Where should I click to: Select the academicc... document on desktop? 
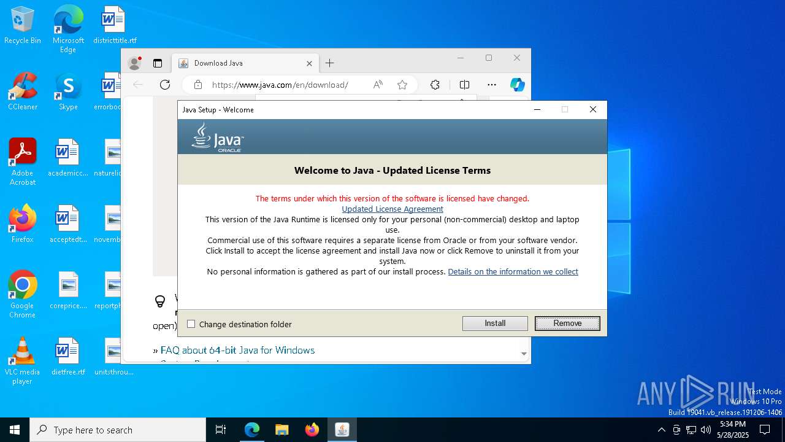(x=68, y=158)
